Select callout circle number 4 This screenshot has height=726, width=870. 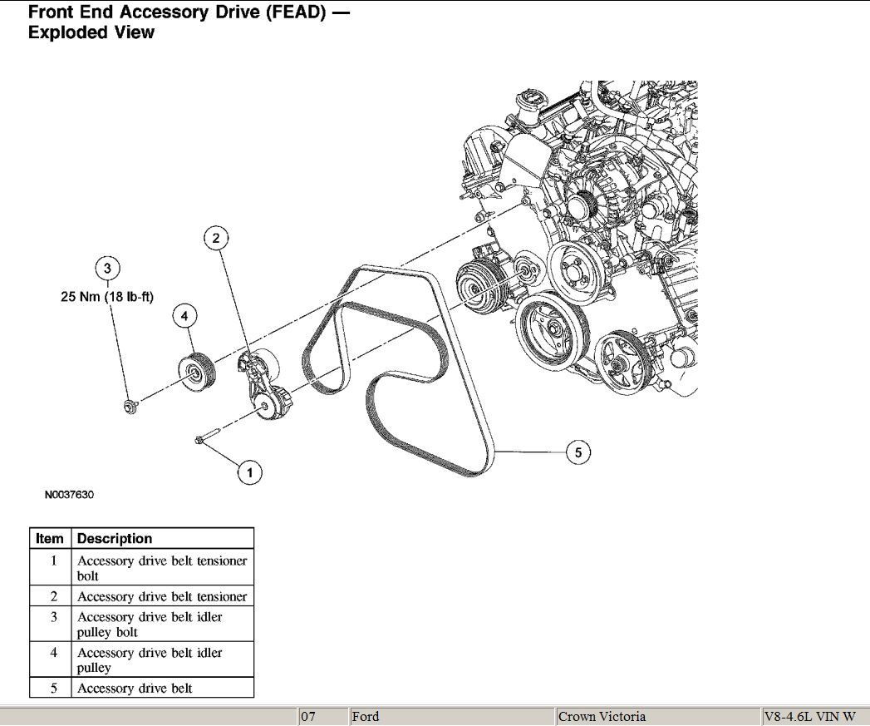(x=184, y=316)
